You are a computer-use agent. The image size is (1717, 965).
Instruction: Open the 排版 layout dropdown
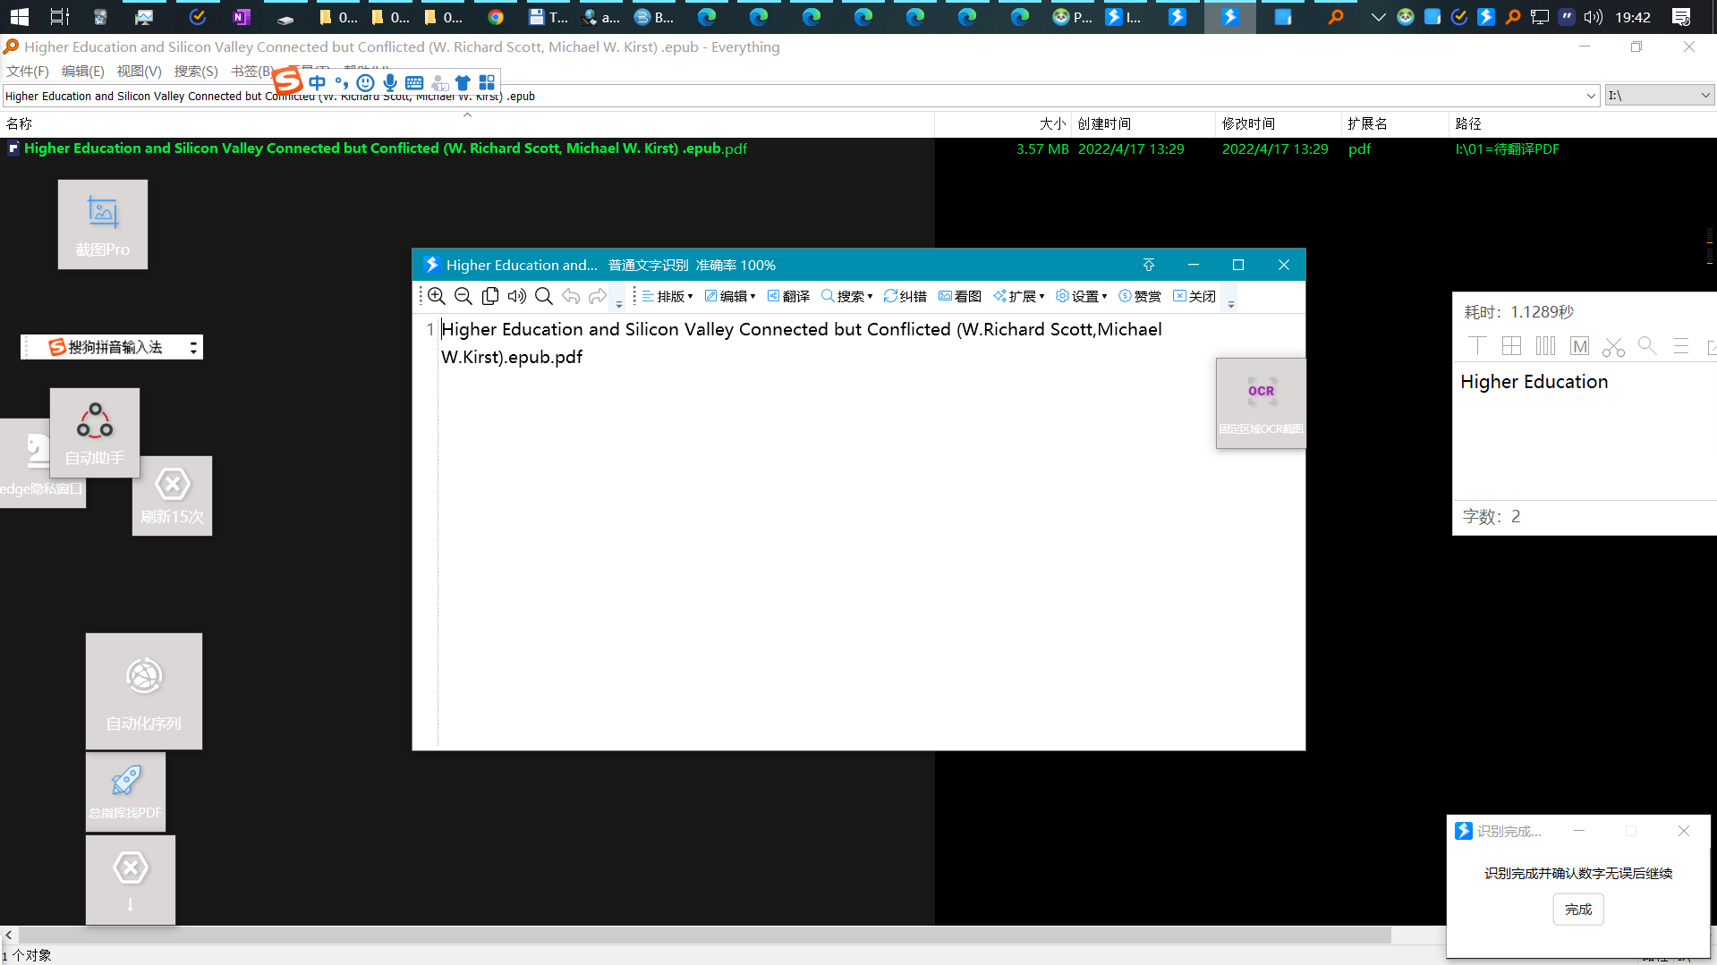667,296
